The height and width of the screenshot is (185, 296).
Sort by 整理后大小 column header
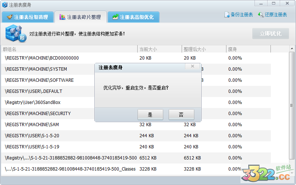tap(204, 49)
